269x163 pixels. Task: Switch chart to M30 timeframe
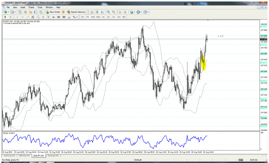[x=98, y=17]
